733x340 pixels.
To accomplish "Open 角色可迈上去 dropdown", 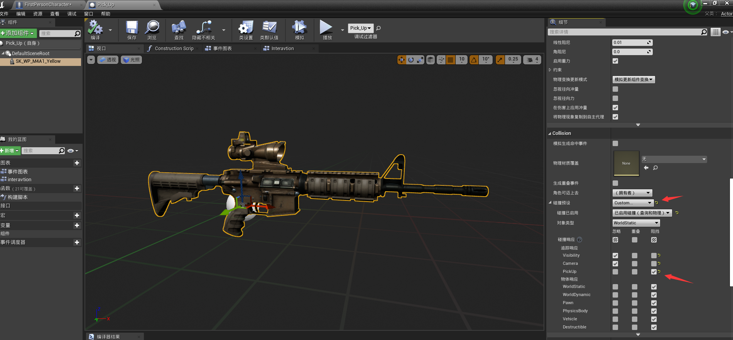I will click(x=632, y=193).
